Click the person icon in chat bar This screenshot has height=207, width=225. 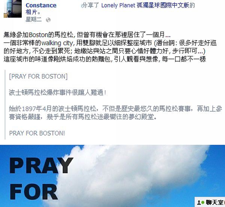[199, 203]
